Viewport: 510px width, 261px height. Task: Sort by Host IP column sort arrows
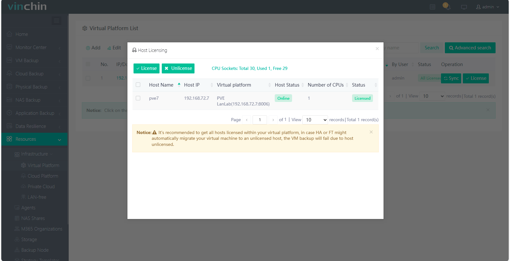(212, 85)
